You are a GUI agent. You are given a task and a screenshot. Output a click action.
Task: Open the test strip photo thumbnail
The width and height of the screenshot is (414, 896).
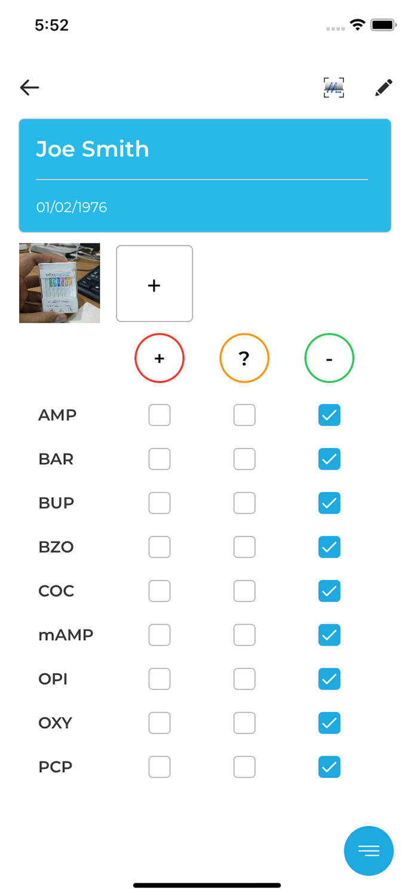[x=59, y=283]
